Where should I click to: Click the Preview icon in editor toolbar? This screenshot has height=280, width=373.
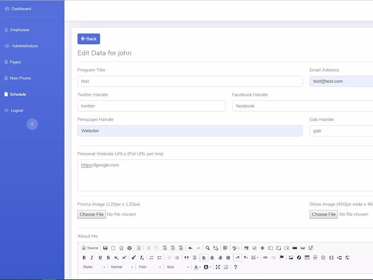pyautogui.click(x=121, y=248)
